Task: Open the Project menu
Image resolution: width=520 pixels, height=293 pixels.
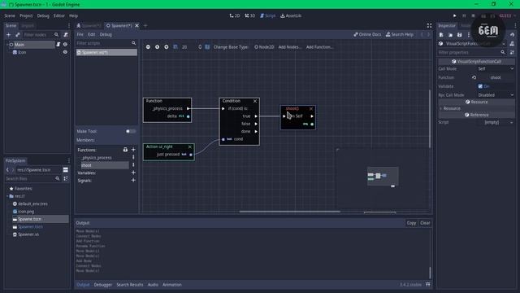Action: [x=26, y=15]
